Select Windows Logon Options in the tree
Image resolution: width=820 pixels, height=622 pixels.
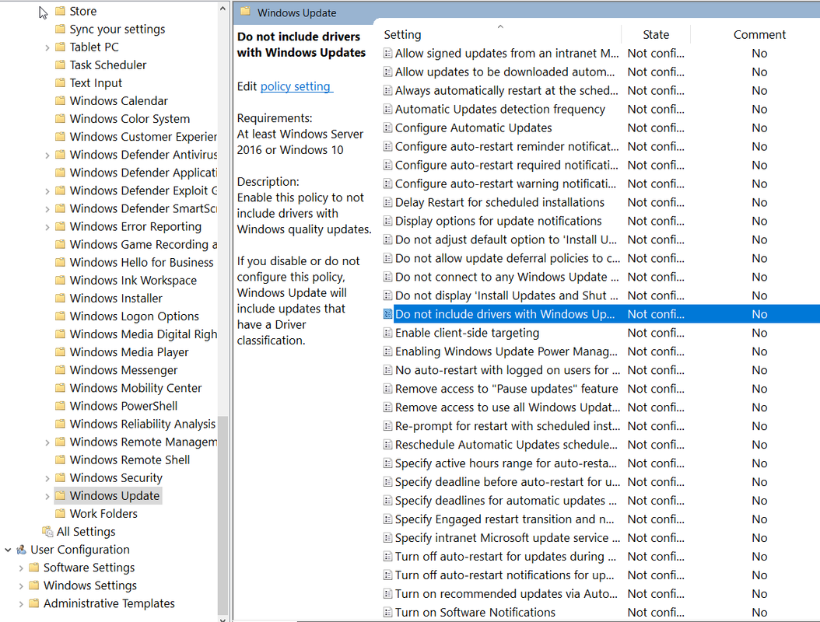[135, 316]
